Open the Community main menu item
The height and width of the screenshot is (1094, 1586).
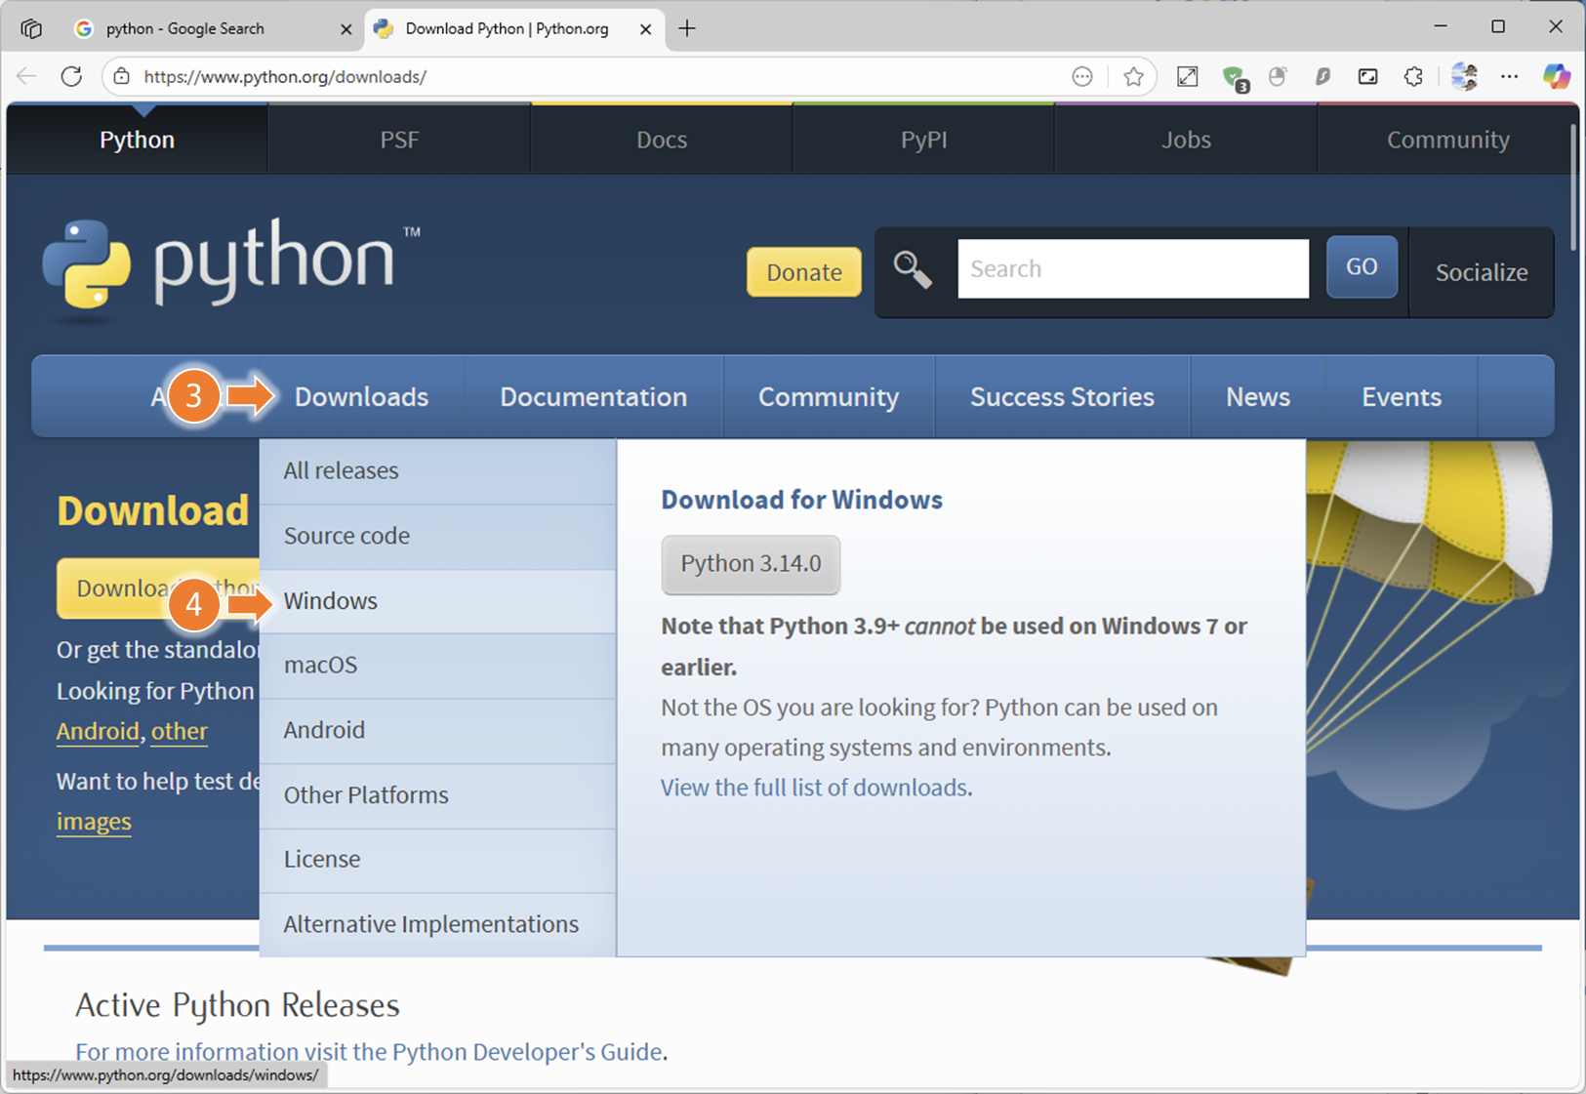(829, 396)
